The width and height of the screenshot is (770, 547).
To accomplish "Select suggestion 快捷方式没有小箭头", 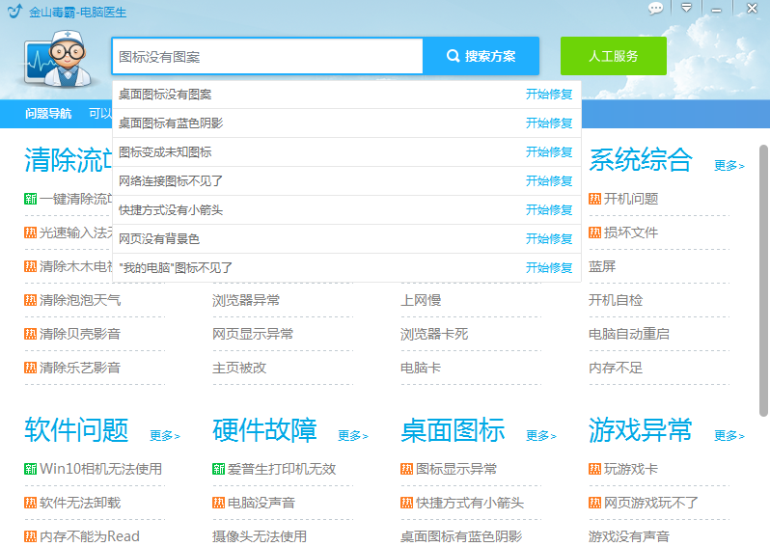I will 171,210.
